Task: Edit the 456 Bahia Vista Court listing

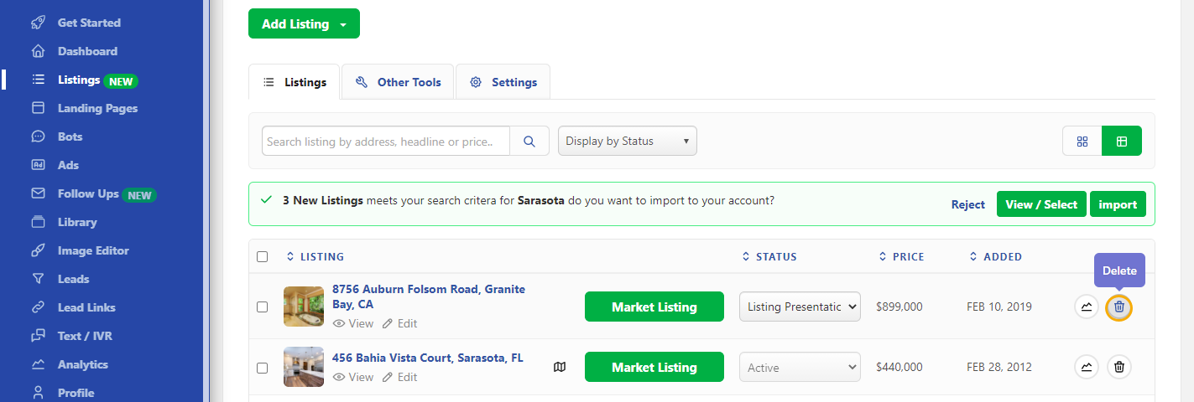Action: [399, 377]
